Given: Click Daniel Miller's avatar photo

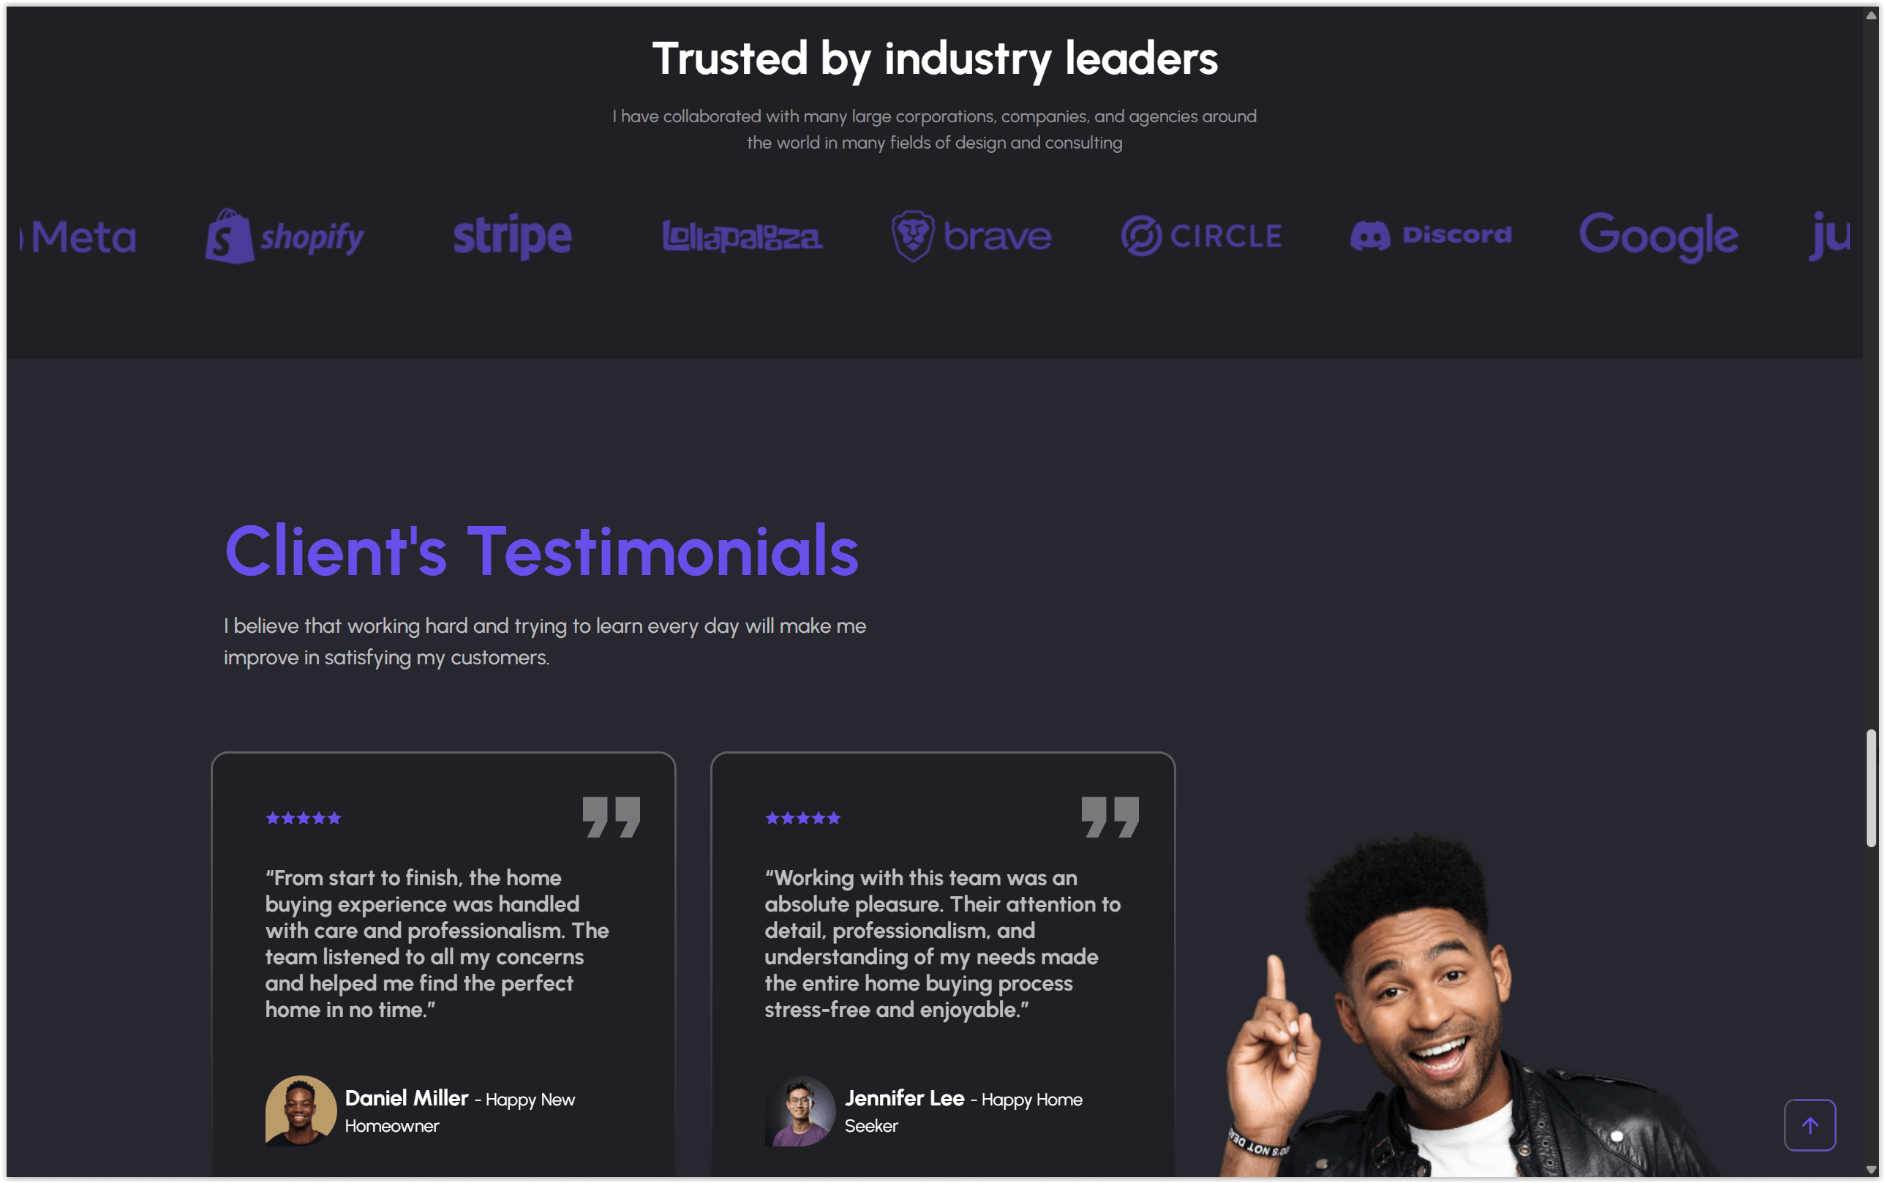Looking at the screenshot, I should (x=301, y=1111).
